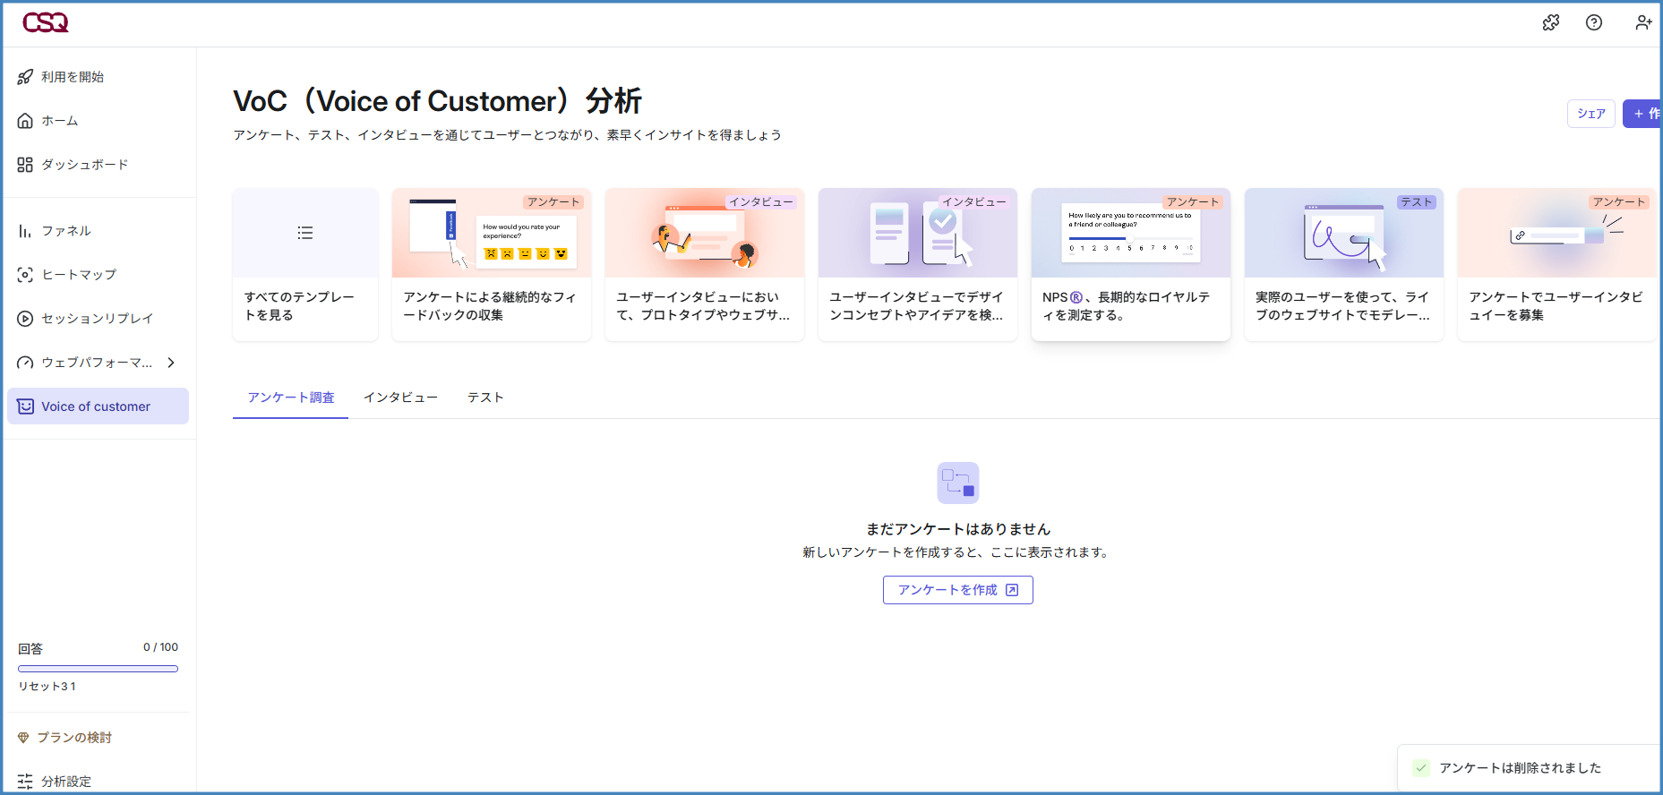This screenshot has width=1663, height=795.
Task: Click the green check icon in the toast
Action: coord(1421,768)
